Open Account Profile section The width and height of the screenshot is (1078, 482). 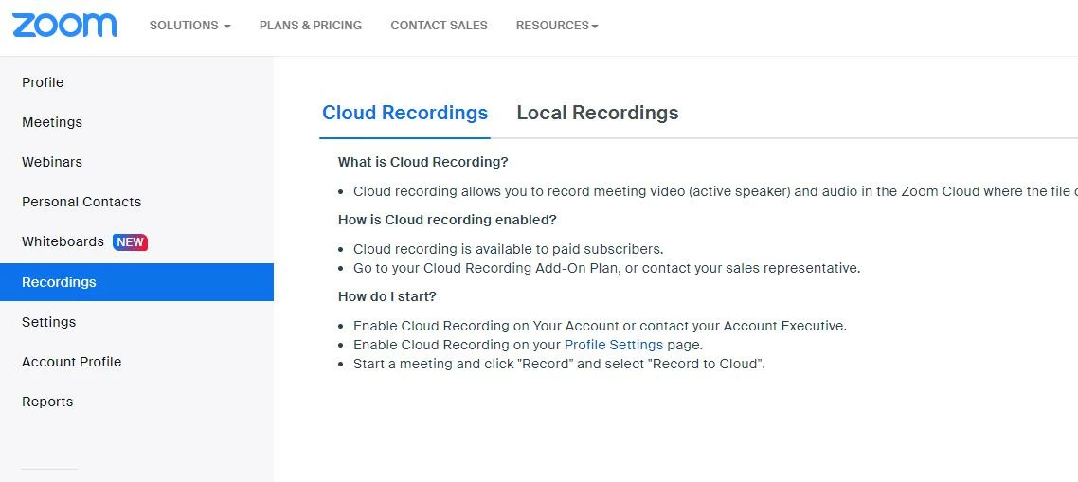(x=71, y=362)
